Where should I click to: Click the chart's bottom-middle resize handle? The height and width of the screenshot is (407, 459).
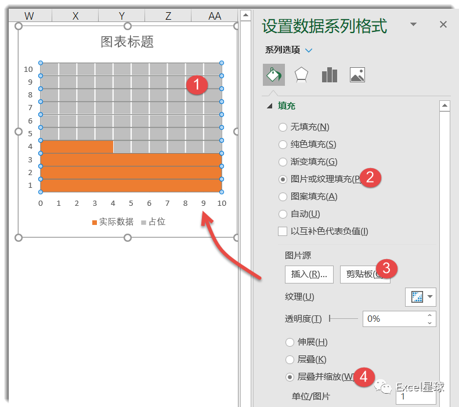click(128, 238)
